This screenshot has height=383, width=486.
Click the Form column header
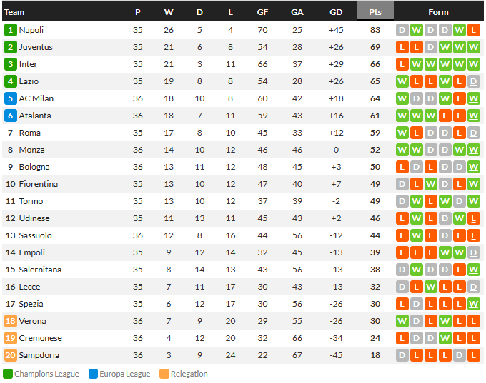pyautogui.click(x=438, y=12)
